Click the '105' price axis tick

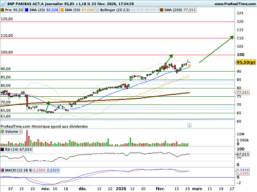tap(240, 47)
